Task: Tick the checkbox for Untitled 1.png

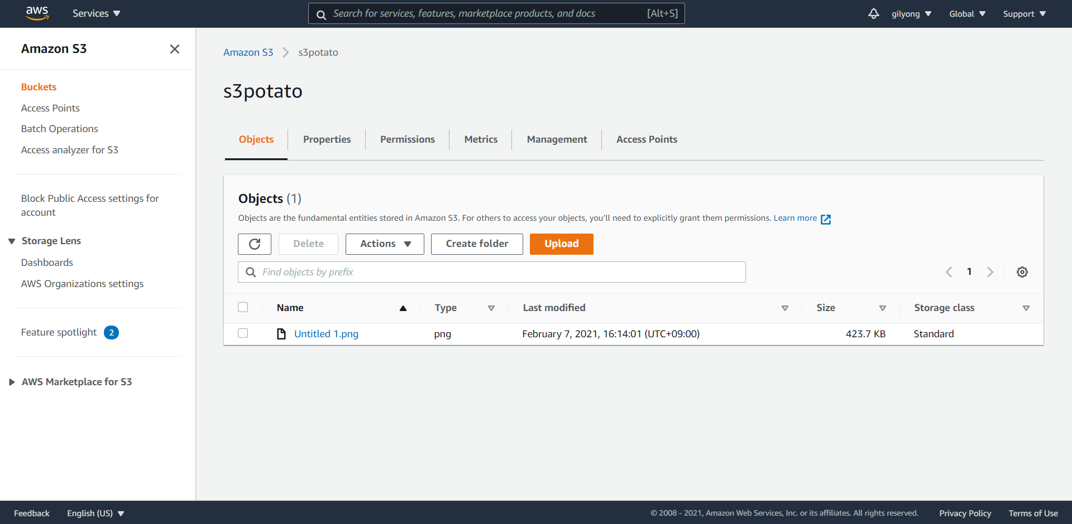Action: tap(243, 333)
